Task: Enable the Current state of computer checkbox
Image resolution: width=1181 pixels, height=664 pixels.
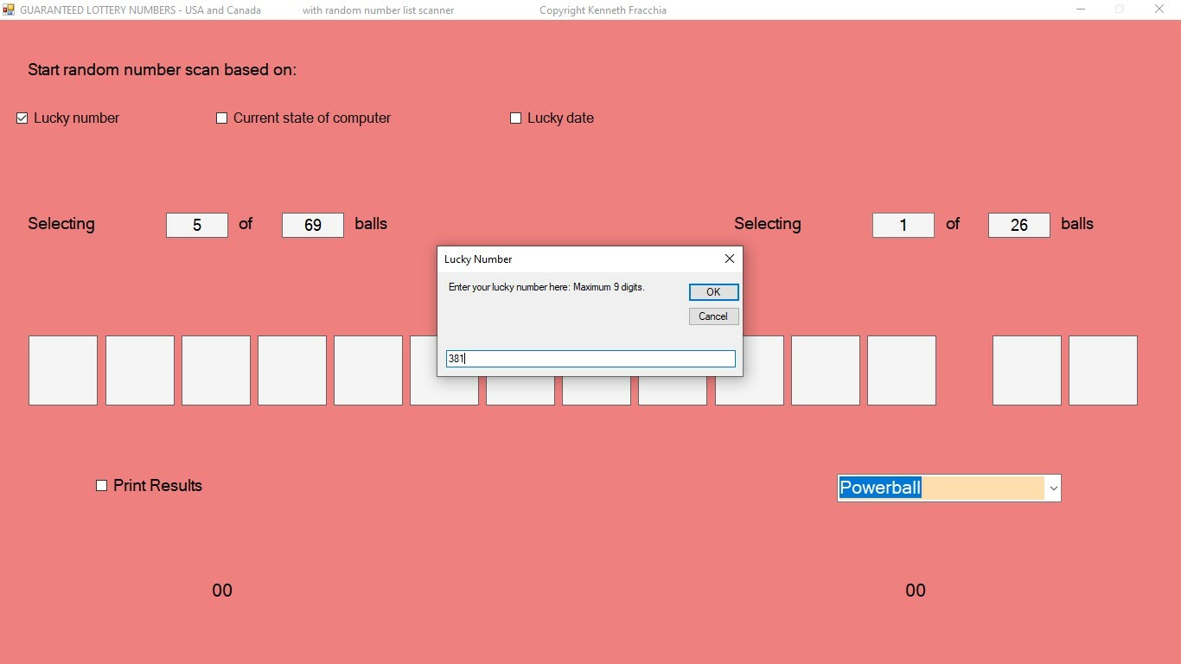Action: point(221,118)
